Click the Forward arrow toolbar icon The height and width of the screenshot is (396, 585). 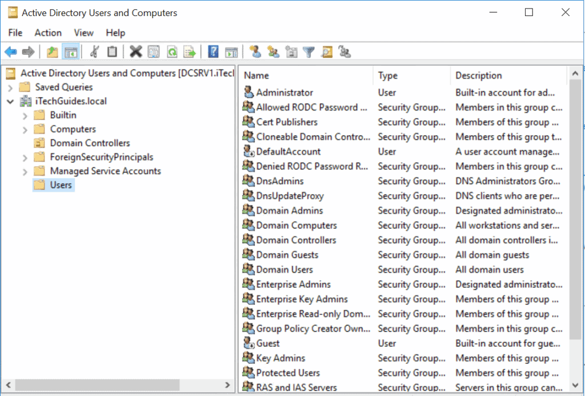[x=29, y=52]
